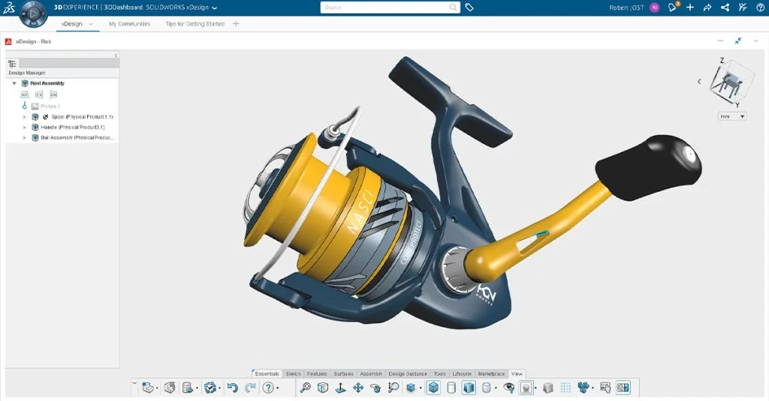This screenshot has width=769, height=401.
Task: Switch to the Sketch toolbar tab
Action: pos(293,373)
